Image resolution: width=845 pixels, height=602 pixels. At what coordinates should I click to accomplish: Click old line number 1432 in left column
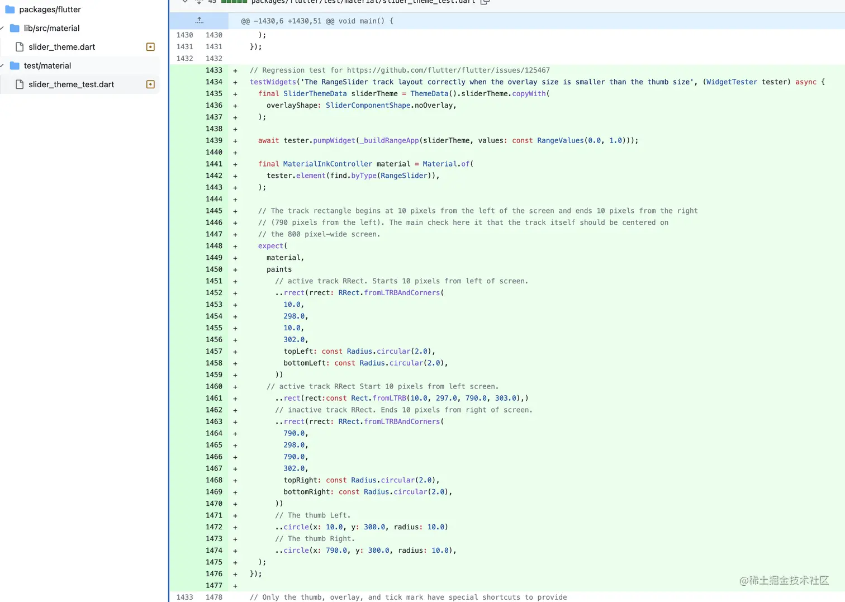pyautogui.click(x=185, y=59)
